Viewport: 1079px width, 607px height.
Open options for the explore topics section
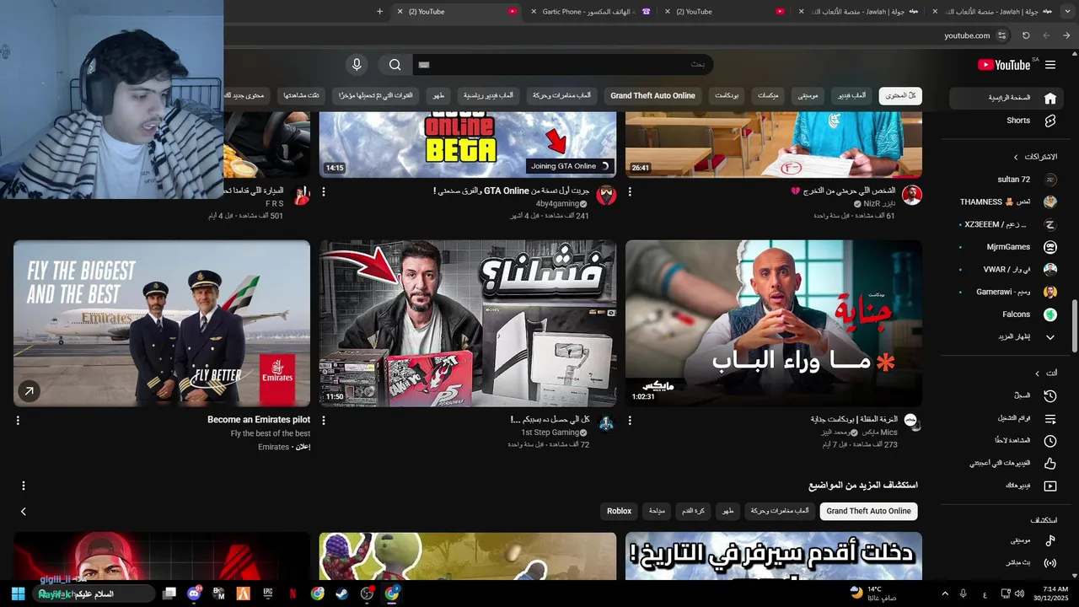coord(24,486)
